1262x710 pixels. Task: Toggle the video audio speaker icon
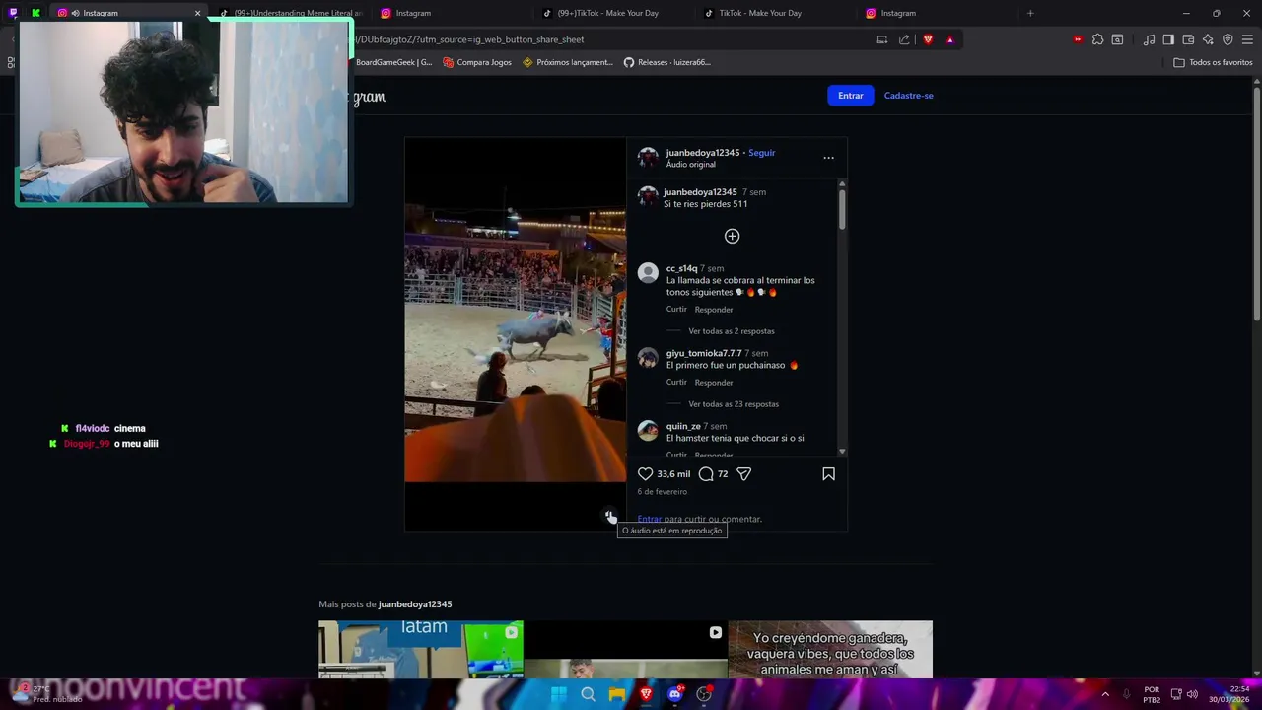coord(610,517)
